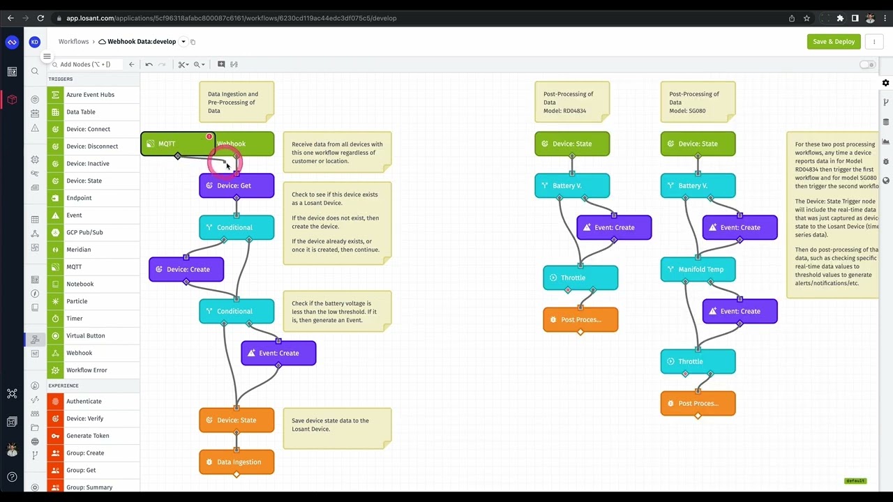The width and height of the screenshot is (893, 502).
Task: Click the payload braces icon in the toolbar
Action: coord(234,64)
